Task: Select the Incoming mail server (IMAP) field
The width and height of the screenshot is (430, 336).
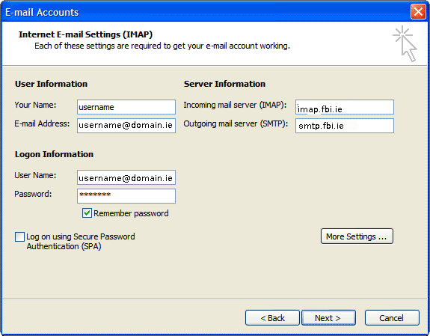Action: (345, 107)
